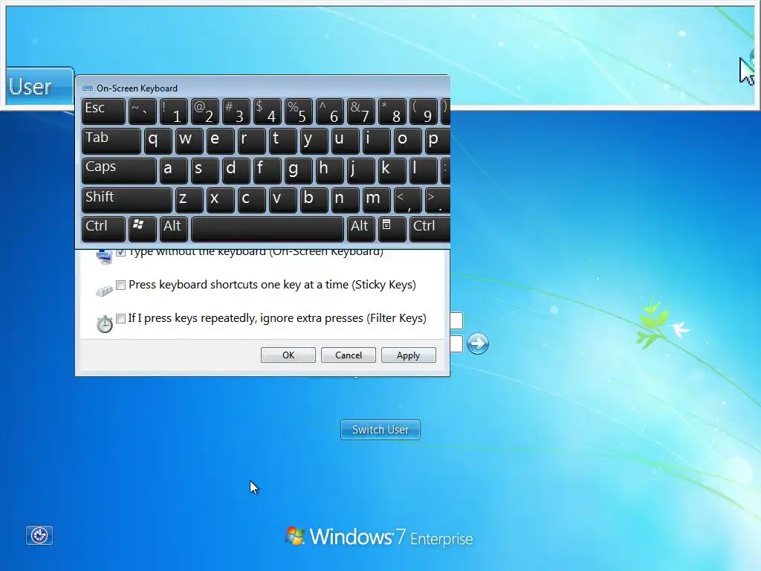Click the context menu key icon

click(x=392, y=229)
